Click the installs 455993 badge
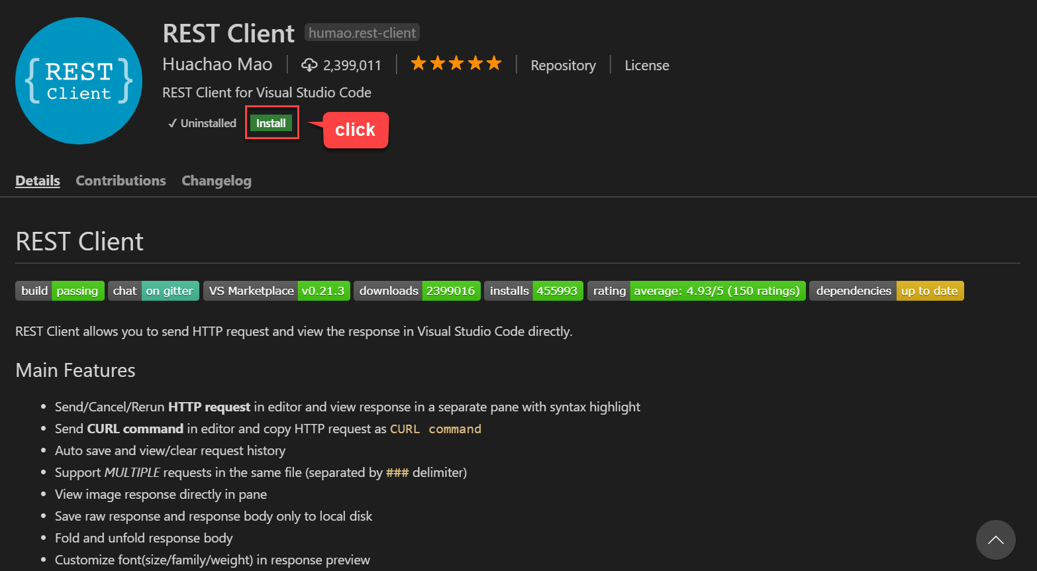 [533, 290]
